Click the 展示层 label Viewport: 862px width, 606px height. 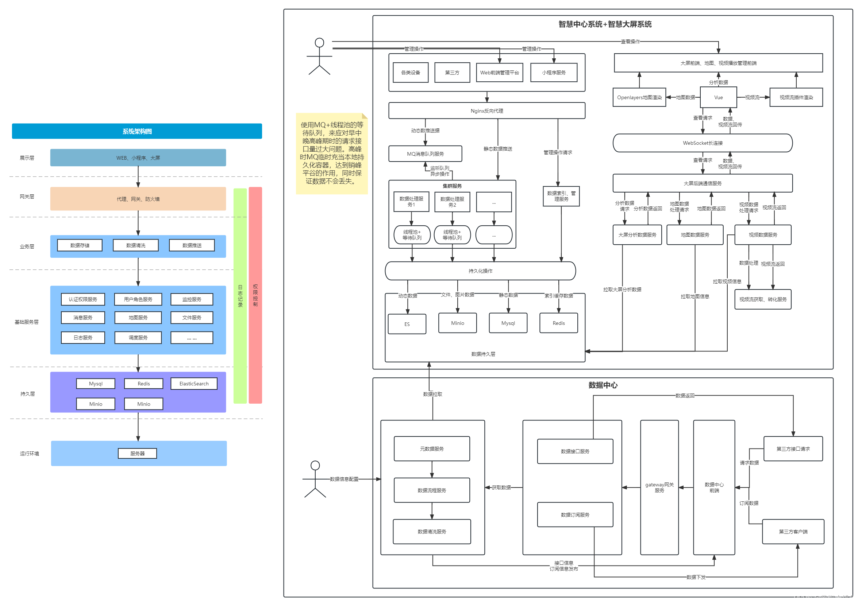pyautogui.click(x=27, y=158)
